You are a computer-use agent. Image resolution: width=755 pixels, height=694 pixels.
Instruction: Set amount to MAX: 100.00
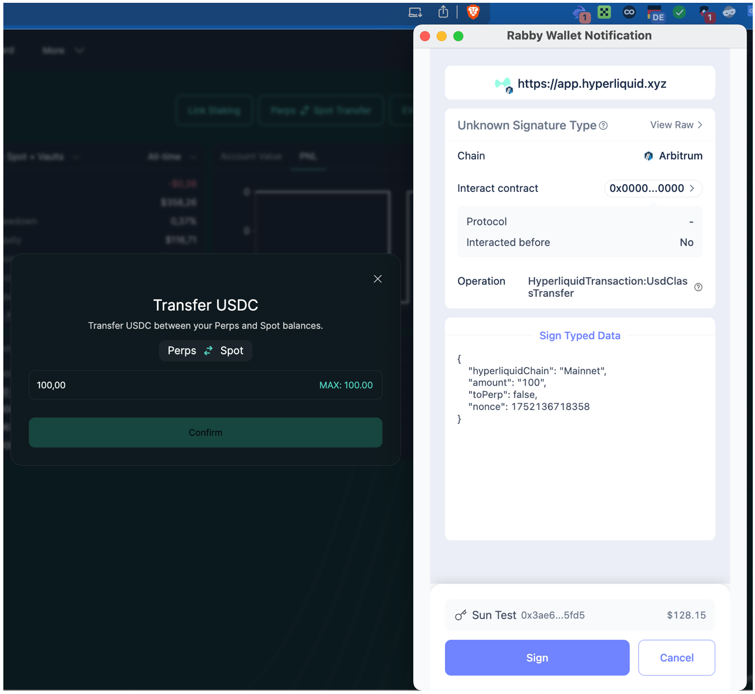point(346,385)
